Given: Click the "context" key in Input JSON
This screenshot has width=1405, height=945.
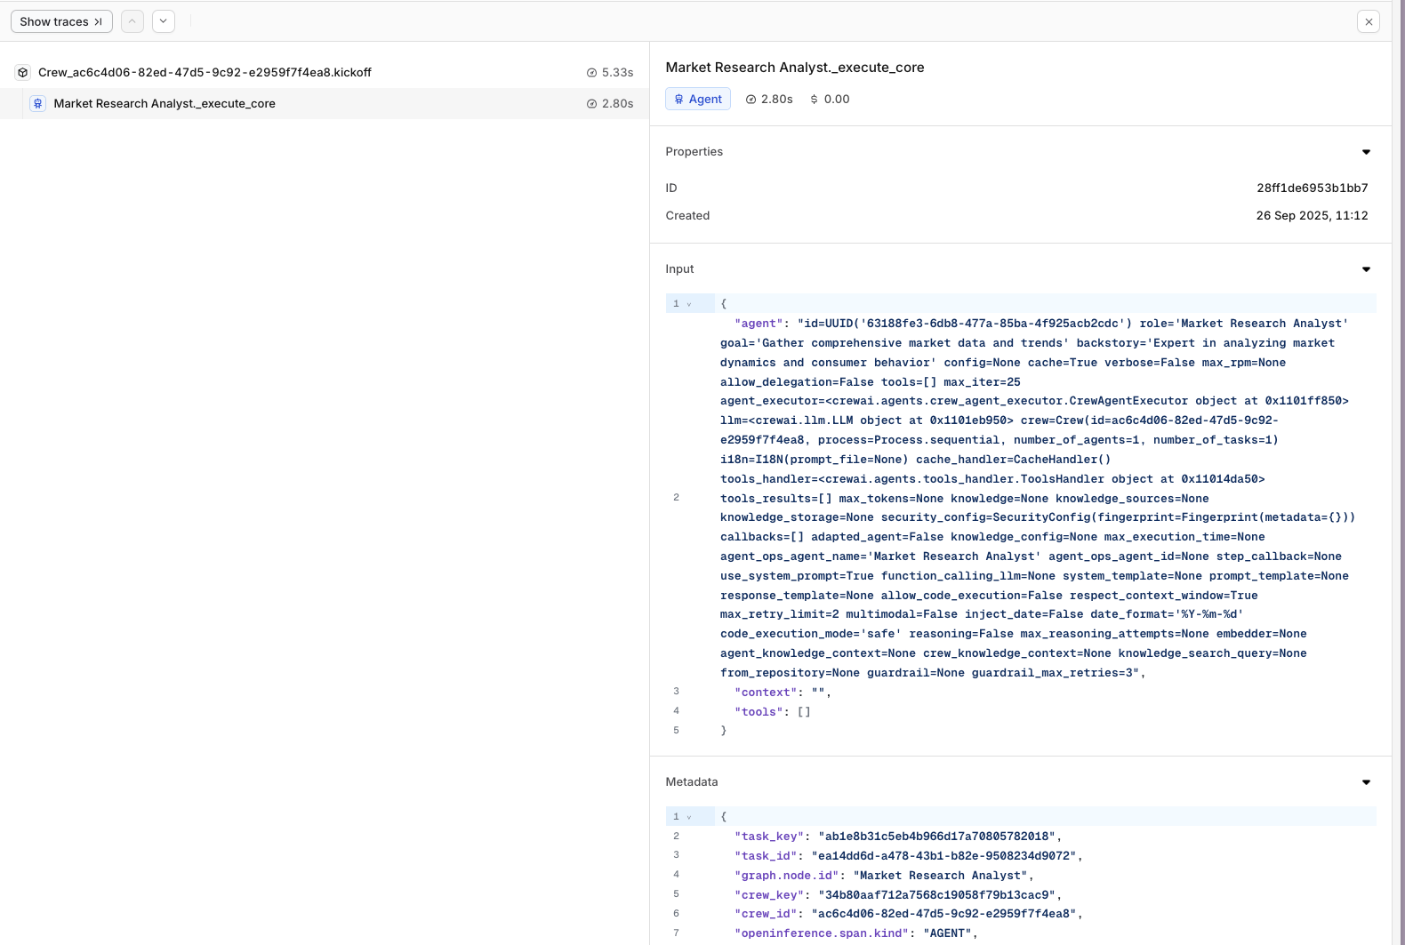Looking at the screenshot, I should 766,693.
